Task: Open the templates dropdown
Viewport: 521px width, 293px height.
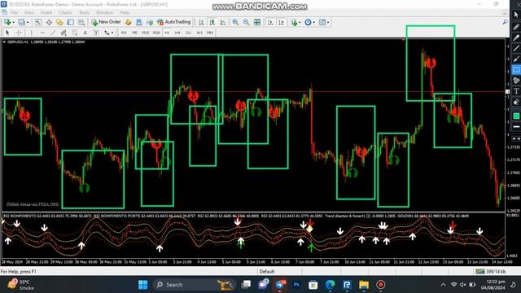Action: coord(324,22)
